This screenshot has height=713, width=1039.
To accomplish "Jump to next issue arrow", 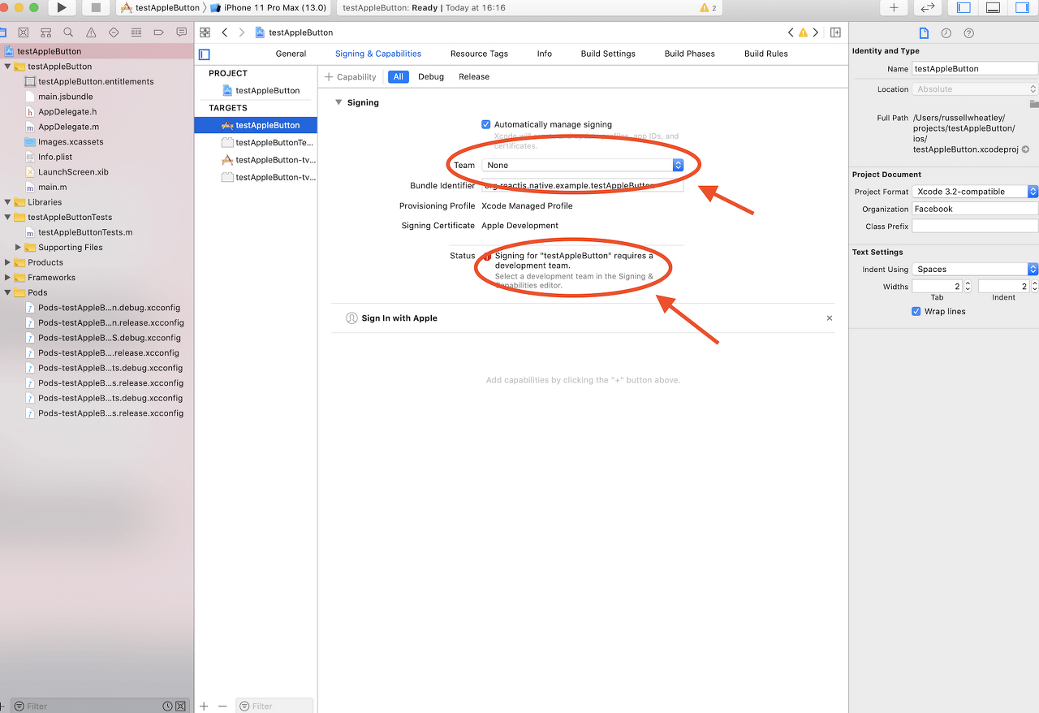I will point(815,32).
